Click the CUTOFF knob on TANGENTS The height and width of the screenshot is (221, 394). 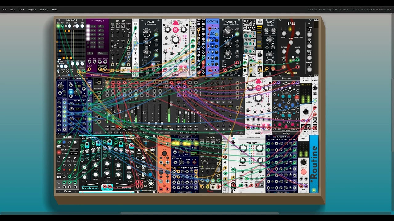tap(228, 32)
